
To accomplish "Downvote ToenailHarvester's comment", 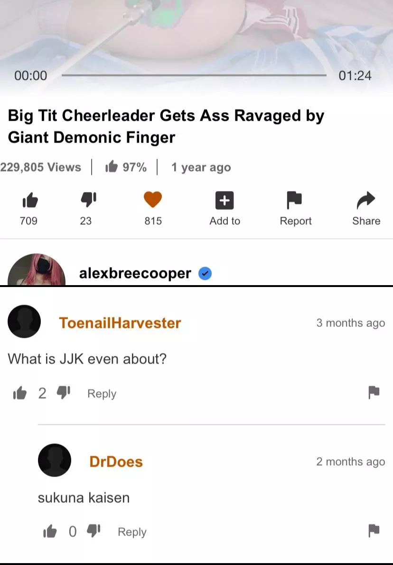I will [x=64, y=393].
